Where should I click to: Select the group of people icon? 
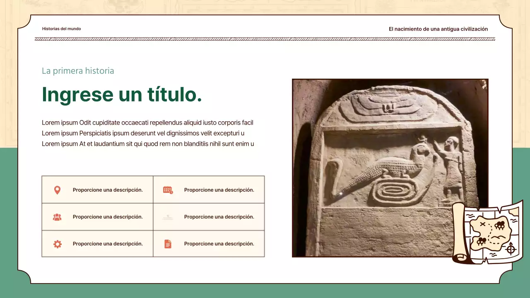(58, 216)
